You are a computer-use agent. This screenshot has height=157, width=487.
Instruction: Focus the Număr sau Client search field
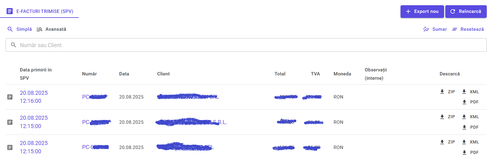[246, 45]
